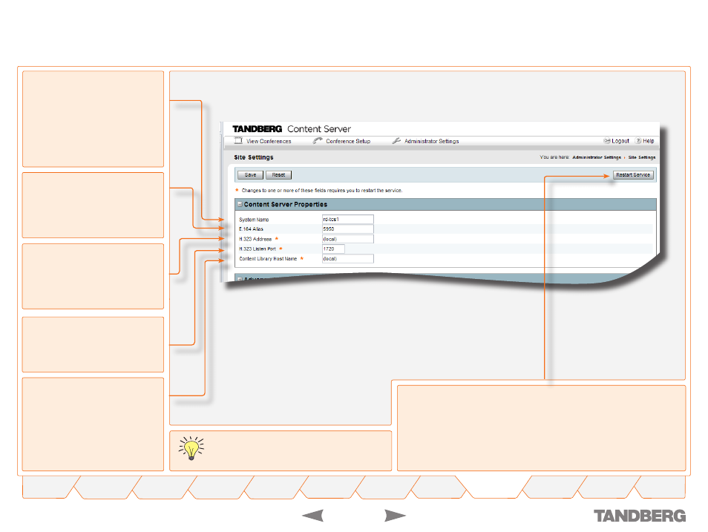The height and width of the screenshot is (532, 708).
Task: Open the Administrator Settings menu
Action: [x=432, y=141]
